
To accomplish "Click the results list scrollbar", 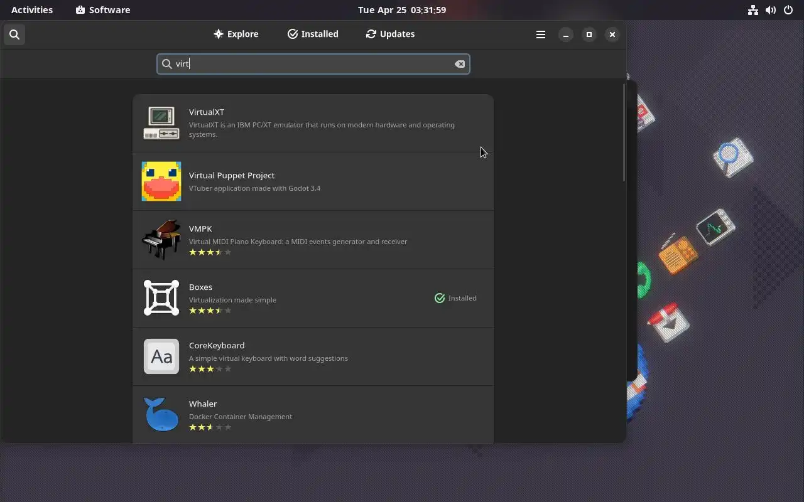I will tap(624, 133).
